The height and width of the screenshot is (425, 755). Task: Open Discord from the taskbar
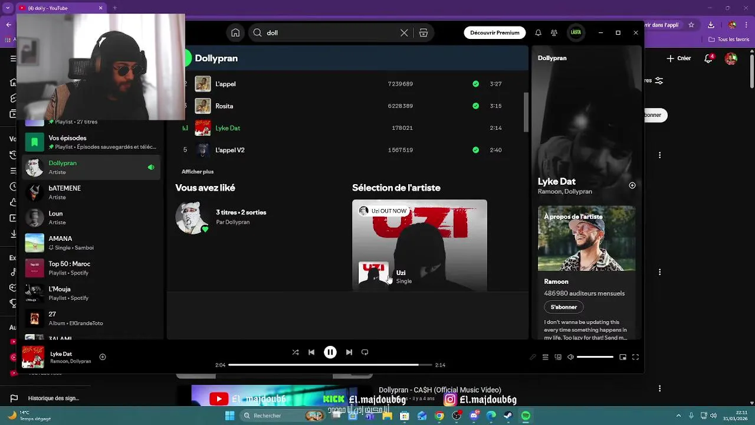[474, 416]
